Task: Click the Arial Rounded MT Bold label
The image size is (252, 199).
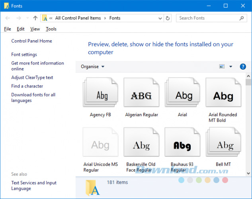Action: pyautogui.click(x=223, y=117)
